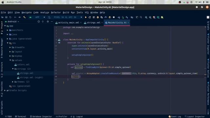Click the Scroll from Source target icon
The width and height of the screenshot is (210, 118).
click(x=39, y=22)
